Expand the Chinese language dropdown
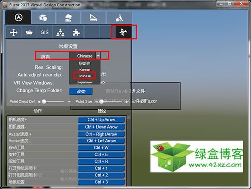 pos(98,56)
